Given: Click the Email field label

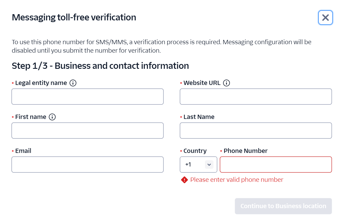Looking at the screenshot, I should pos(23,151).
